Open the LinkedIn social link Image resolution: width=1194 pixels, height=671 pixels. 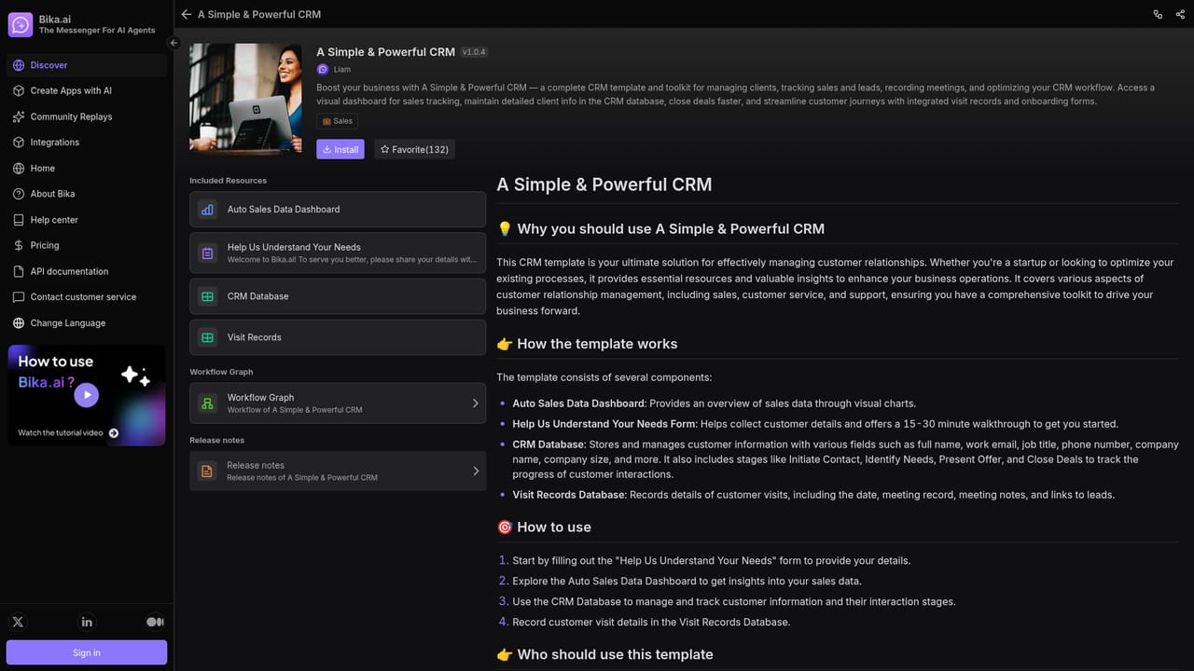(87, 622)
